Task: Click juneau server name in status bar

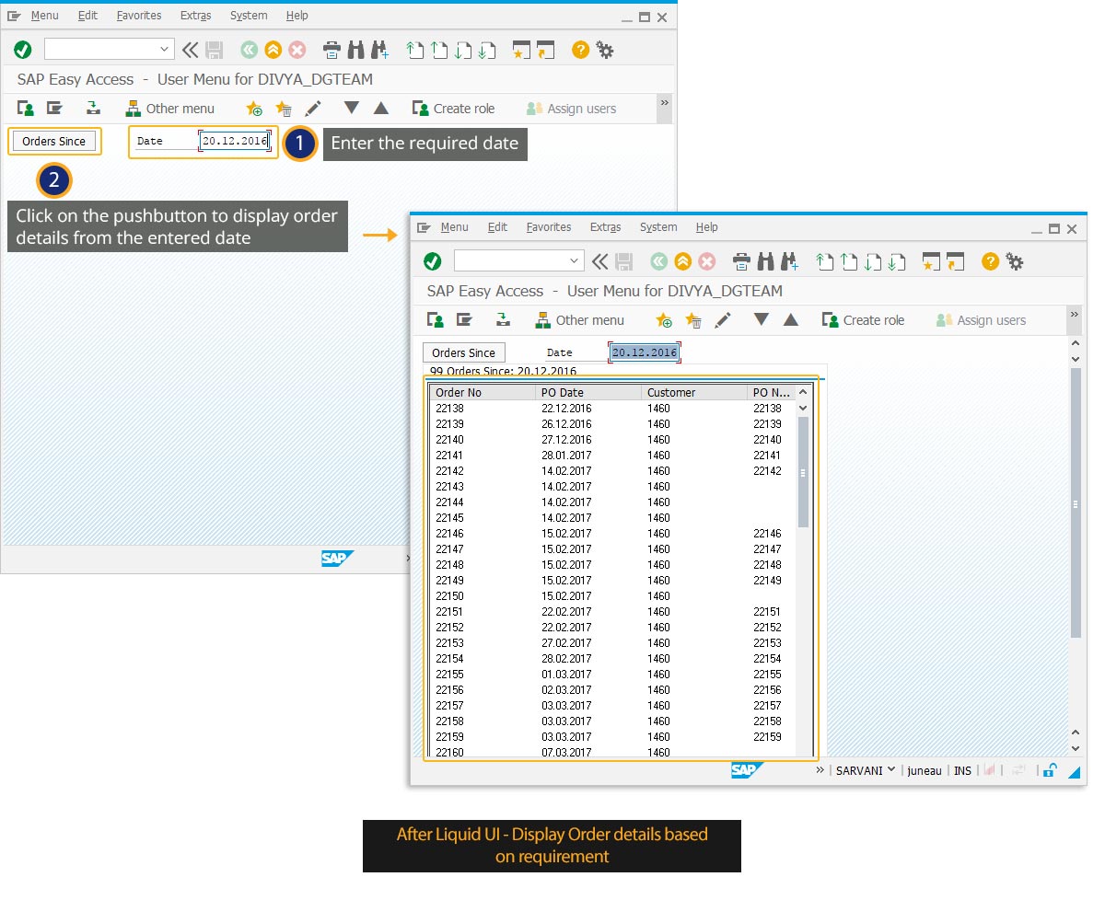Action: click(924, 771)
